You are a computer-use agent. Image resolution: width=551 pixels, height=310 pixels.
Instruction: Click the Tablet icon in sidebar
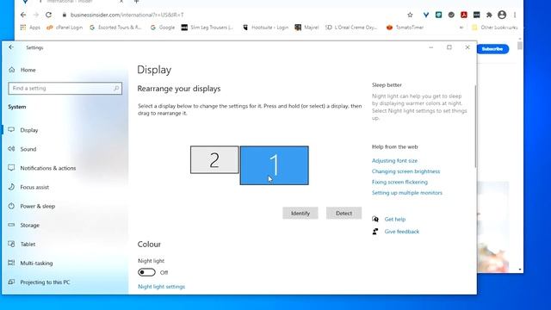(x=11, y=244)
